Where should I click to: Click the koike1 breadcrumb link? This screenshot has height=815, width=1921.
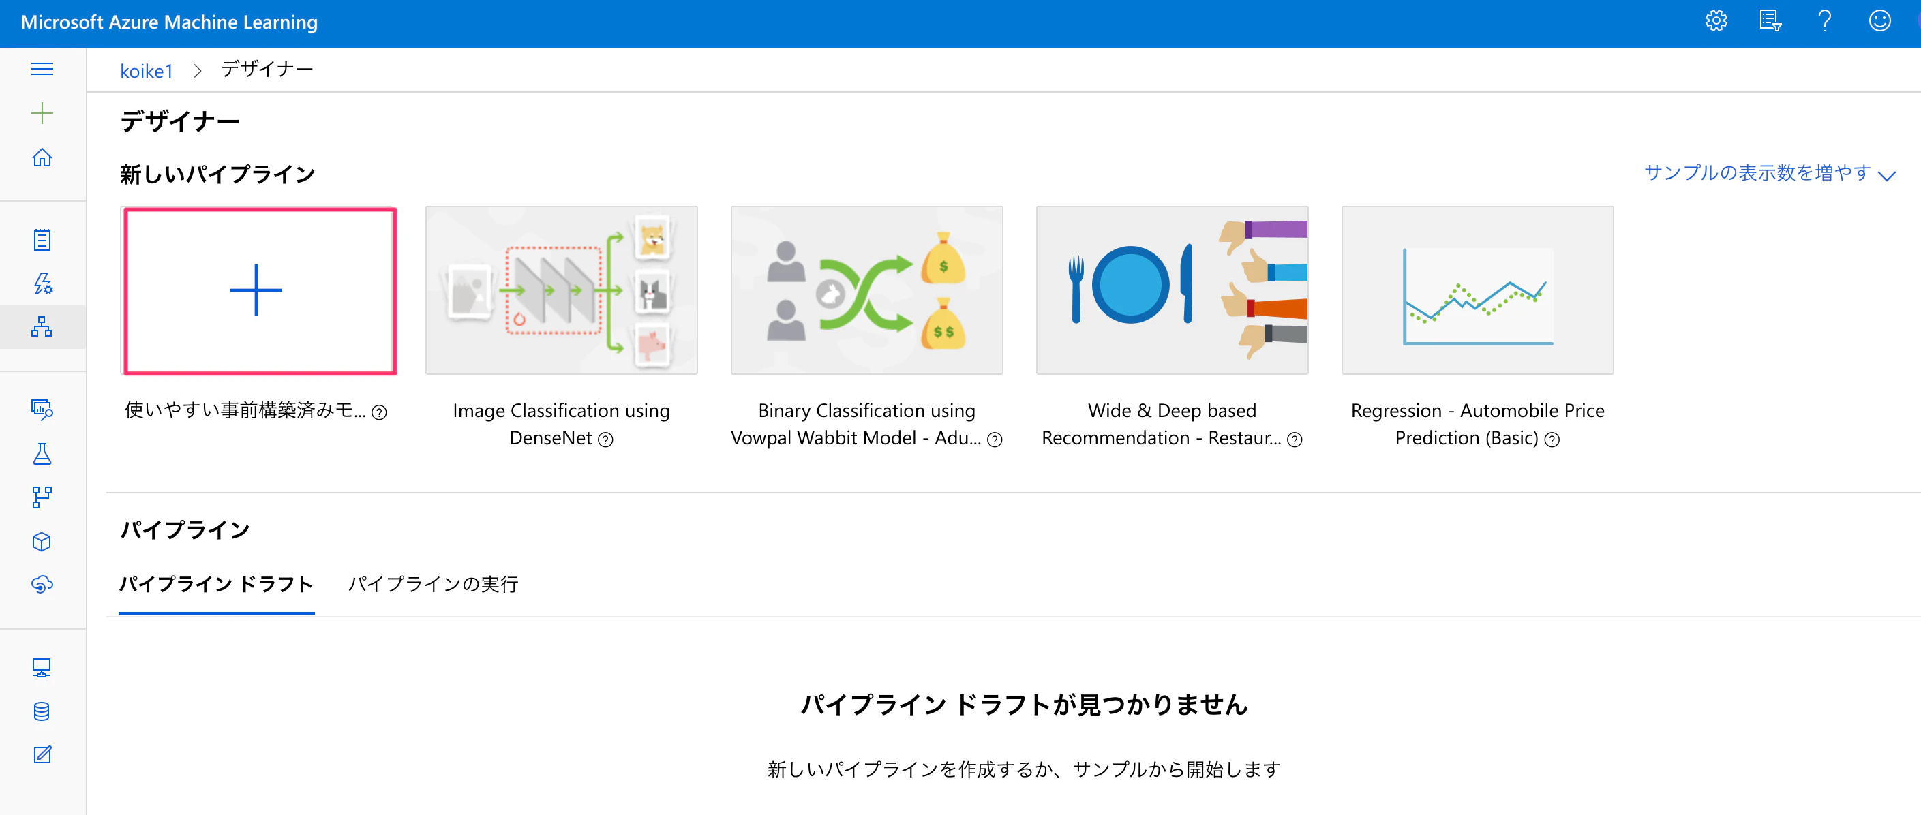(146, 71)
